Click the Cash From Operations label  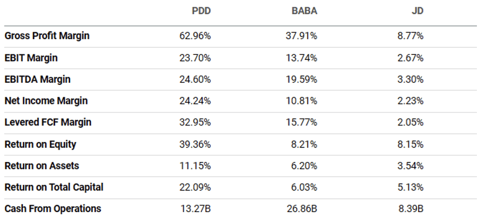click(53, 208)
